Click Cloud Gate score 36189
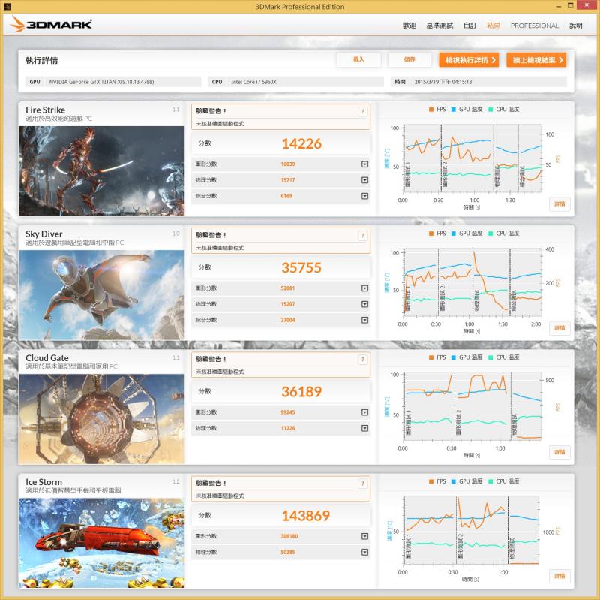 pos(301,391)
